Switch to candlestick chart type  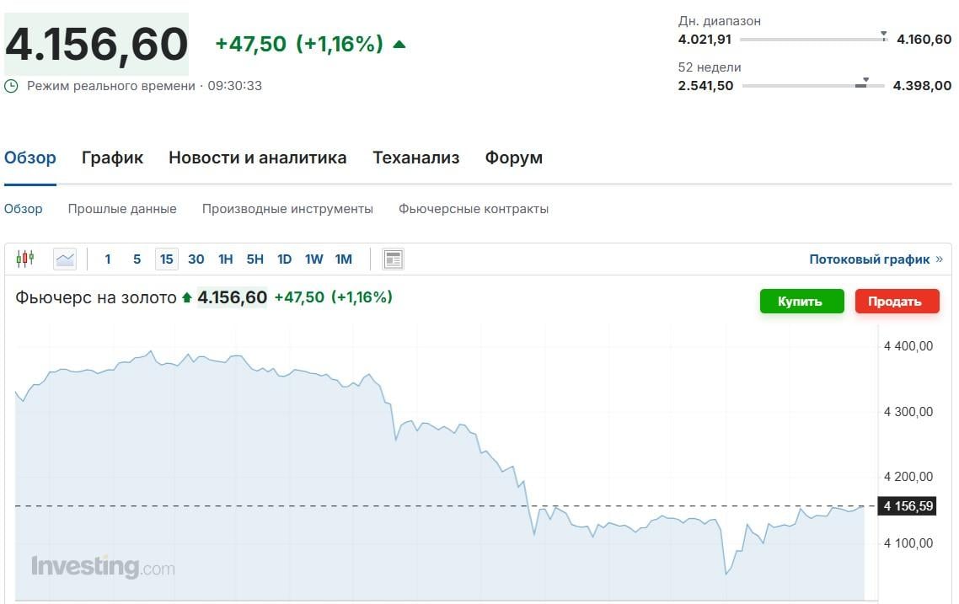[x=25, y=259]
